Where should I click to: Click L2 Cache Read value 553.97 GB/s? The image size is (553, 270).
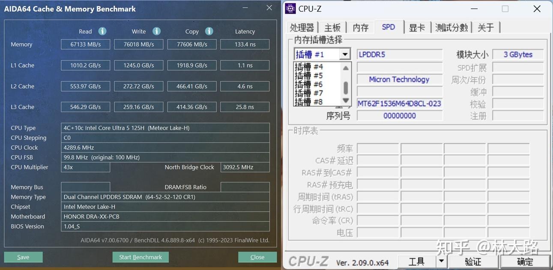[x=85, y=86]
